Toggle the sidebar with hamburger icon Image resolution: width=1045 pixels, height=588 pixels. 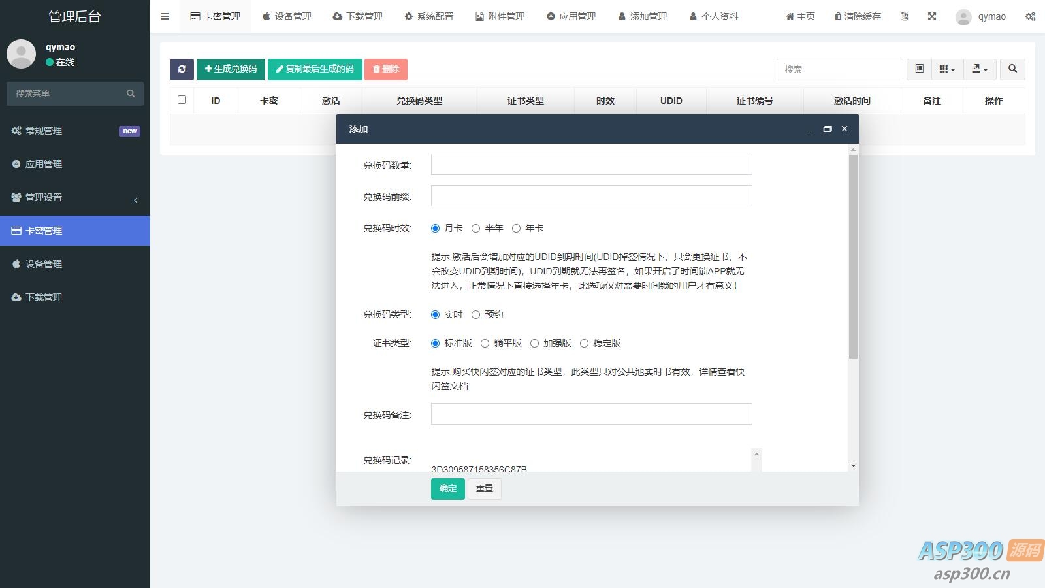click(x=165, y=16)
